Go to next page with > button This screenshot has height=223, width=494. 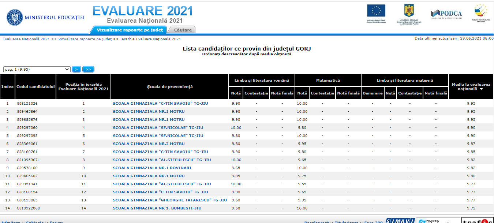[x=76, y=69]
